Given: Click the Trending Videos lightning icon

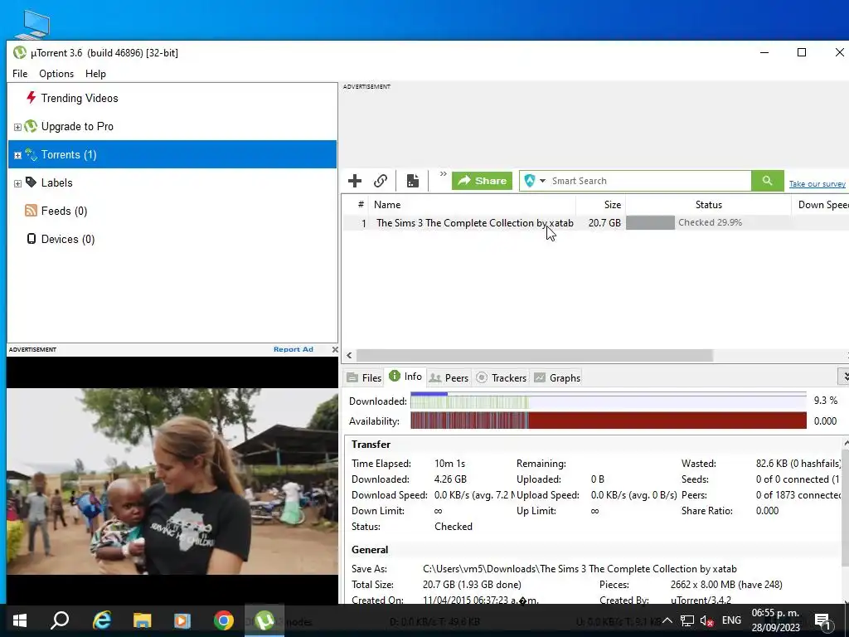Looking at the screenshot, I should (x=31, y=98).
